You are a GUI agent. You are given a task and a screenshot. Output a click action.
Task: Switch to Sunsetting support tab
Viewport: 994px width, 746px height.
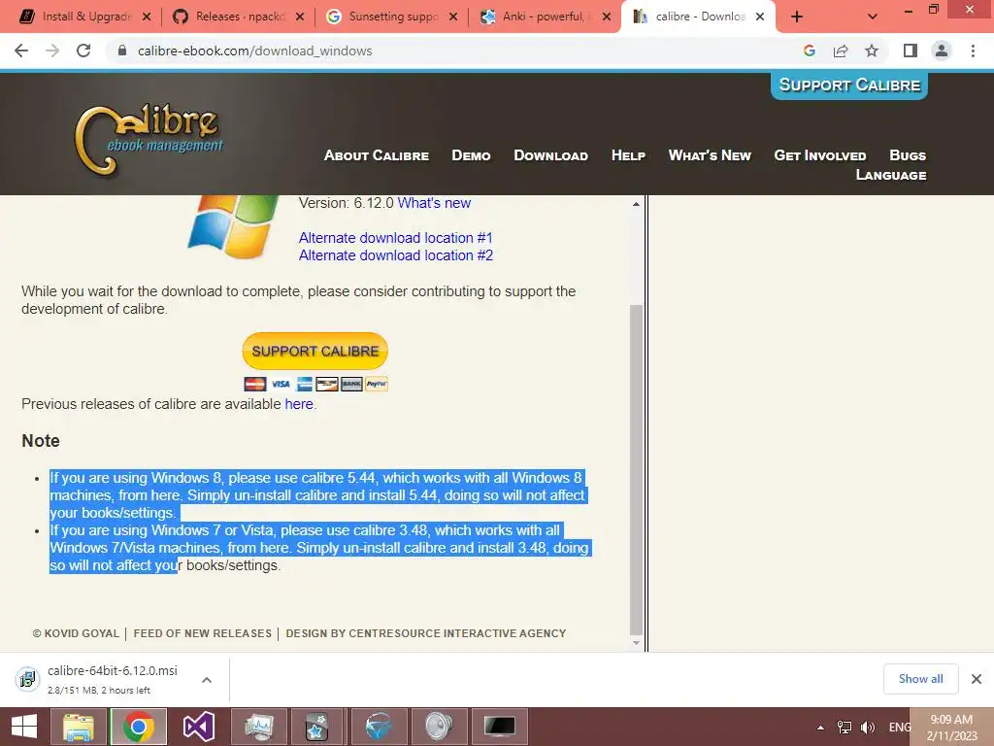pyautogui.click(x=383, y=17)
